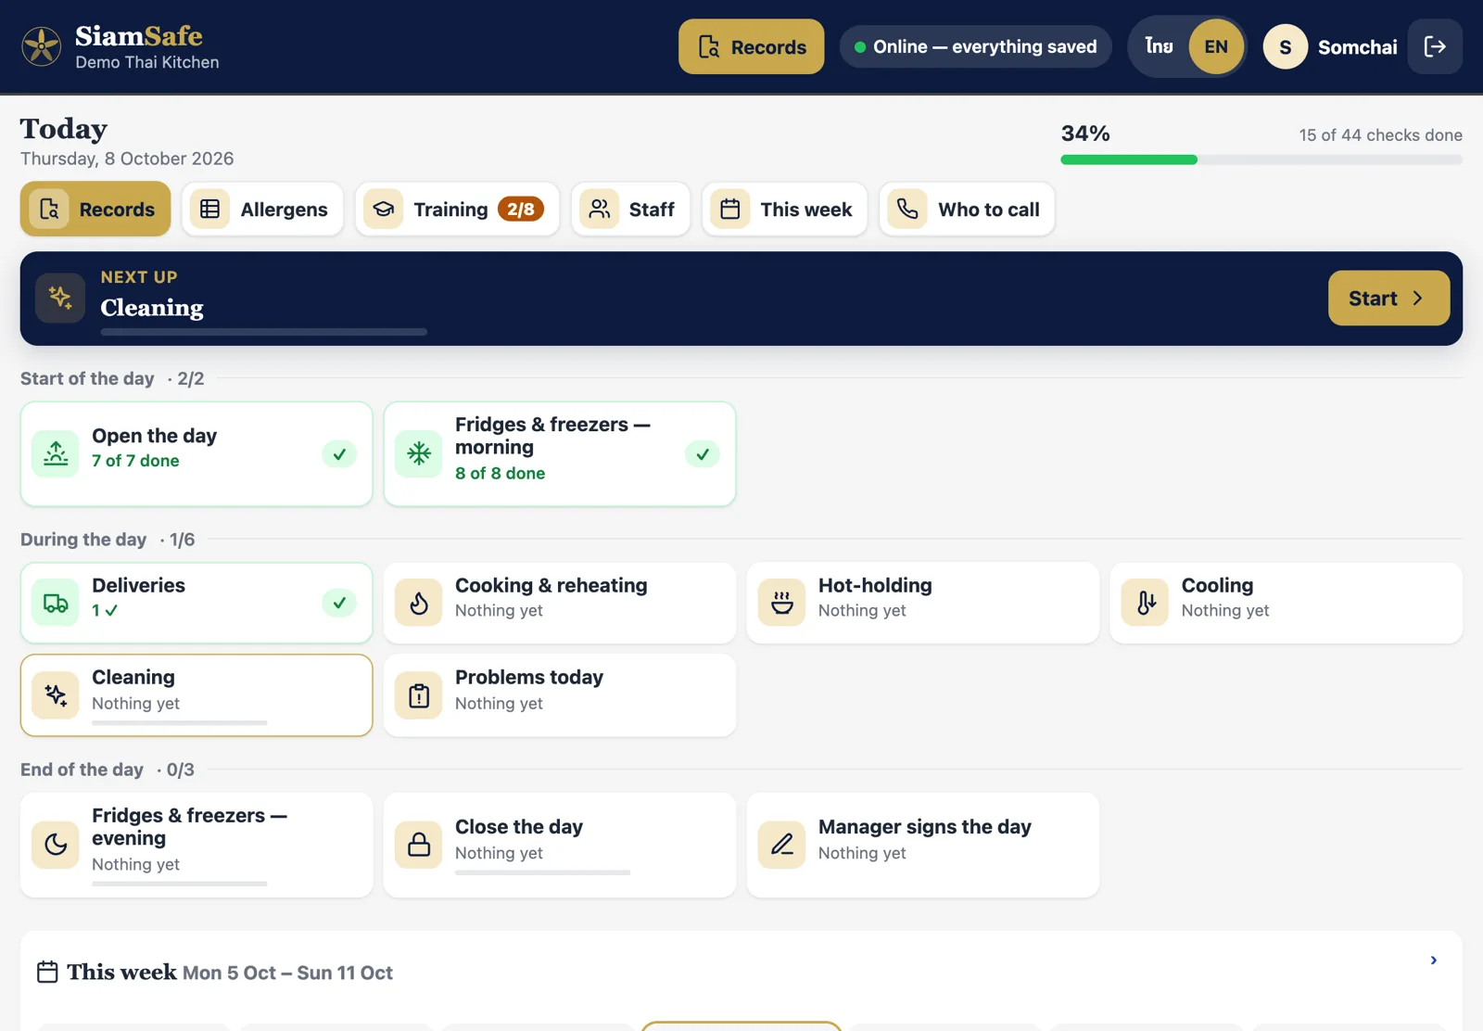This screenshot has height=1031, width=1483.
Task: Click the Start button chevron
Action: (1417, 298)
